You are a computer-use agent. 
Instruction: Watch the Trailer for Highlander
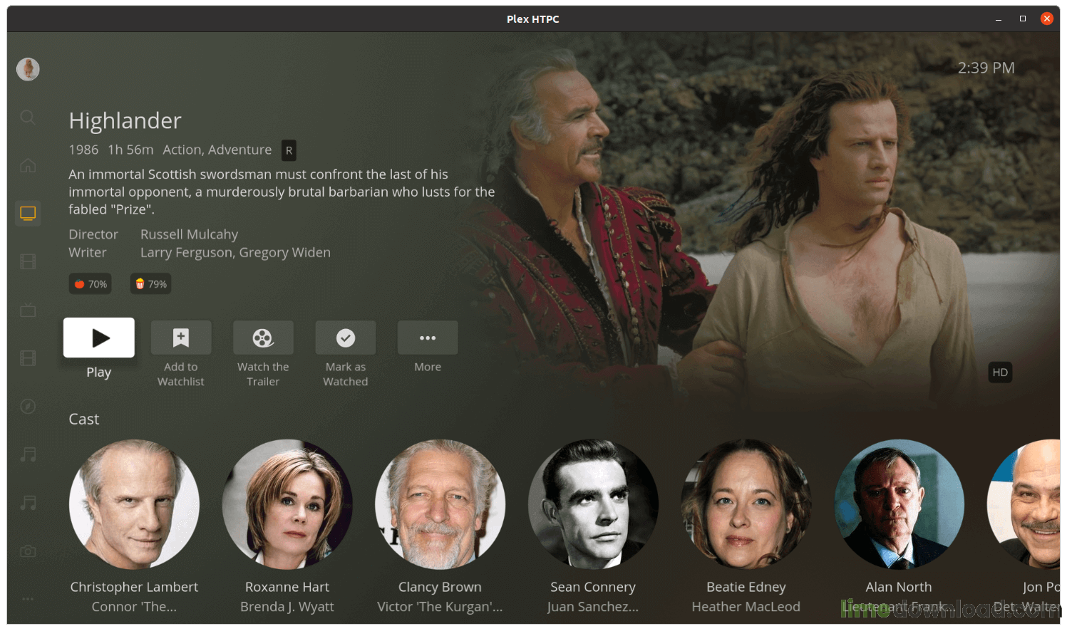pos(263,337)
